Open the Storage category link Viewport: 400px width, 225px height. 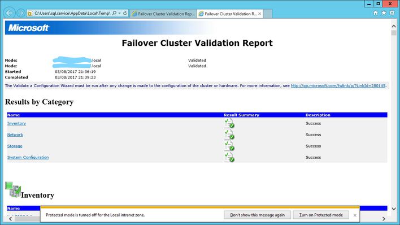tap(15, 146)
